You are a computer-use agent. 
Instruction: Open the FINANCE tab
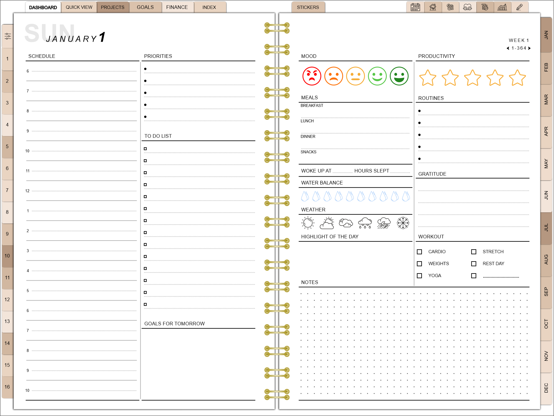[177, 7]
